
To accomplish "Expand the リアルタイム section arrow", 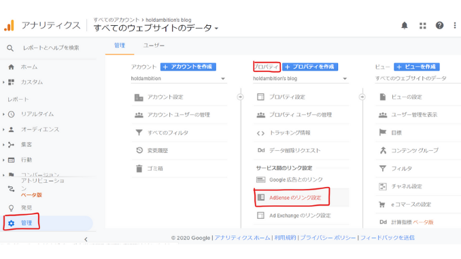I will [3, 114].
